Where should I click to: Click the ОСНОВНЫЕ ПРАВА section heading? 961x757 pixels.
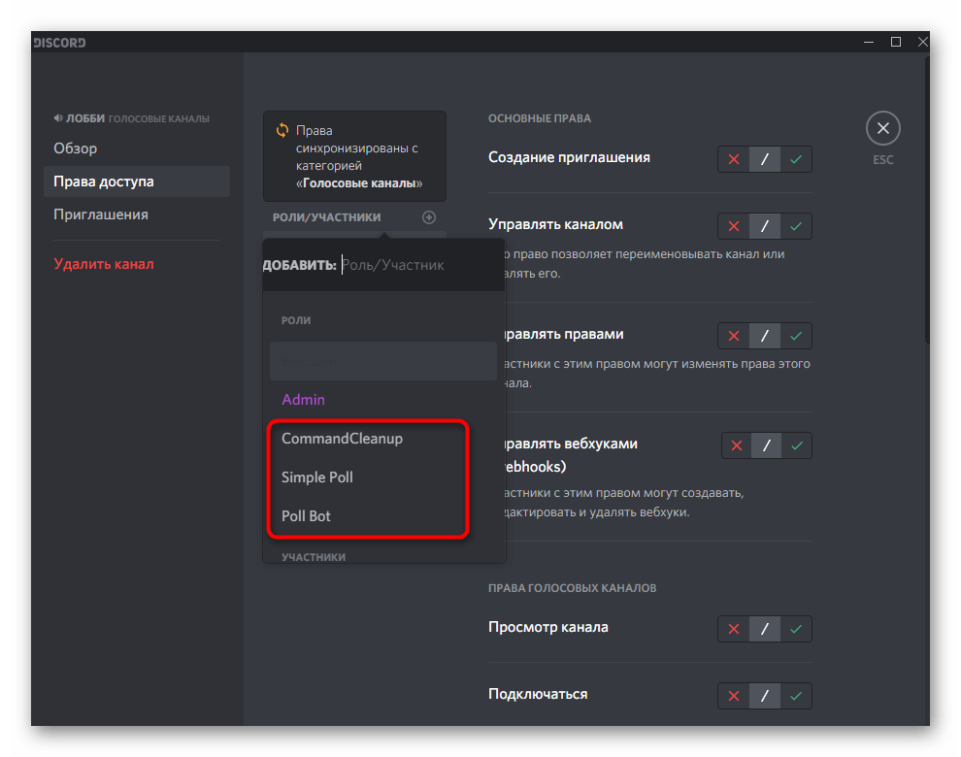point(540,118)
